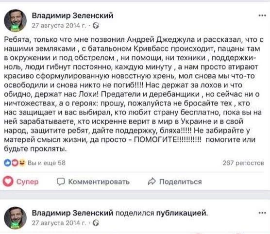This screenshot has width=270, height=234.
Task: Open the second post's three-dot options menu
Action: [x=262, y=213]
